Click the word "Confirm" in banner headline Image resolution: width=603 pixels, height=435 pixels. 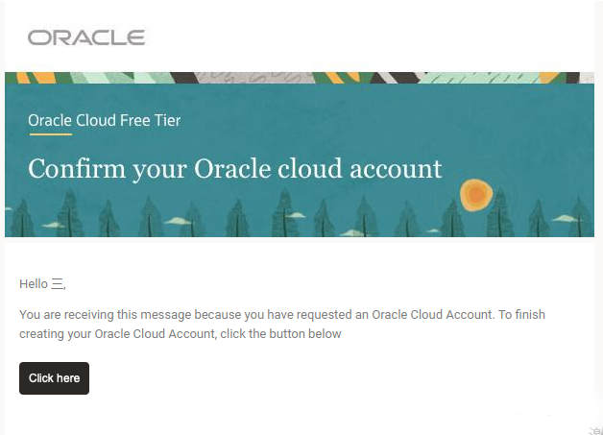pos(77,168)
